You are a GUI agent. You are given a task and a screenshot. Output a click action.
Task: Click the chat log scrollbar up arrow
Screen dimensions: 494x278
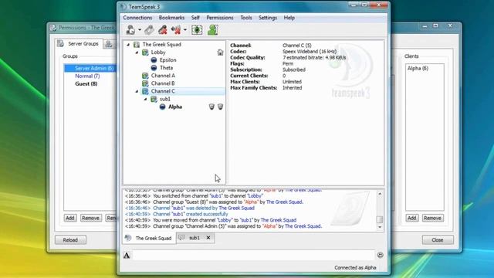[x=380, y=194]
